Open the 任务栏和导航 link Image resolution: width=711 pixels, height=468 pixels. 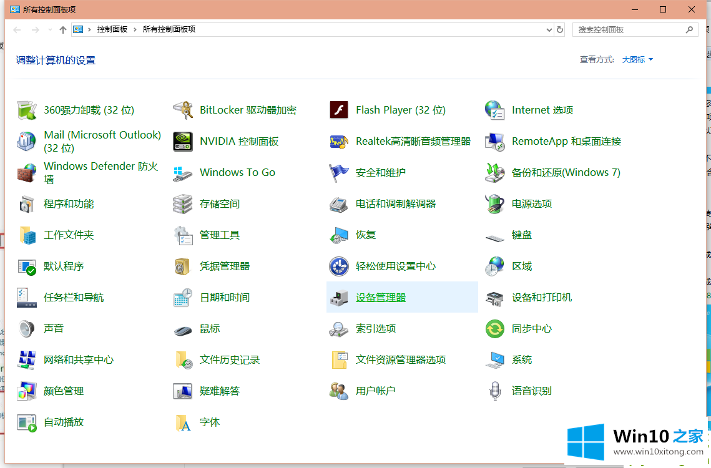74,298
